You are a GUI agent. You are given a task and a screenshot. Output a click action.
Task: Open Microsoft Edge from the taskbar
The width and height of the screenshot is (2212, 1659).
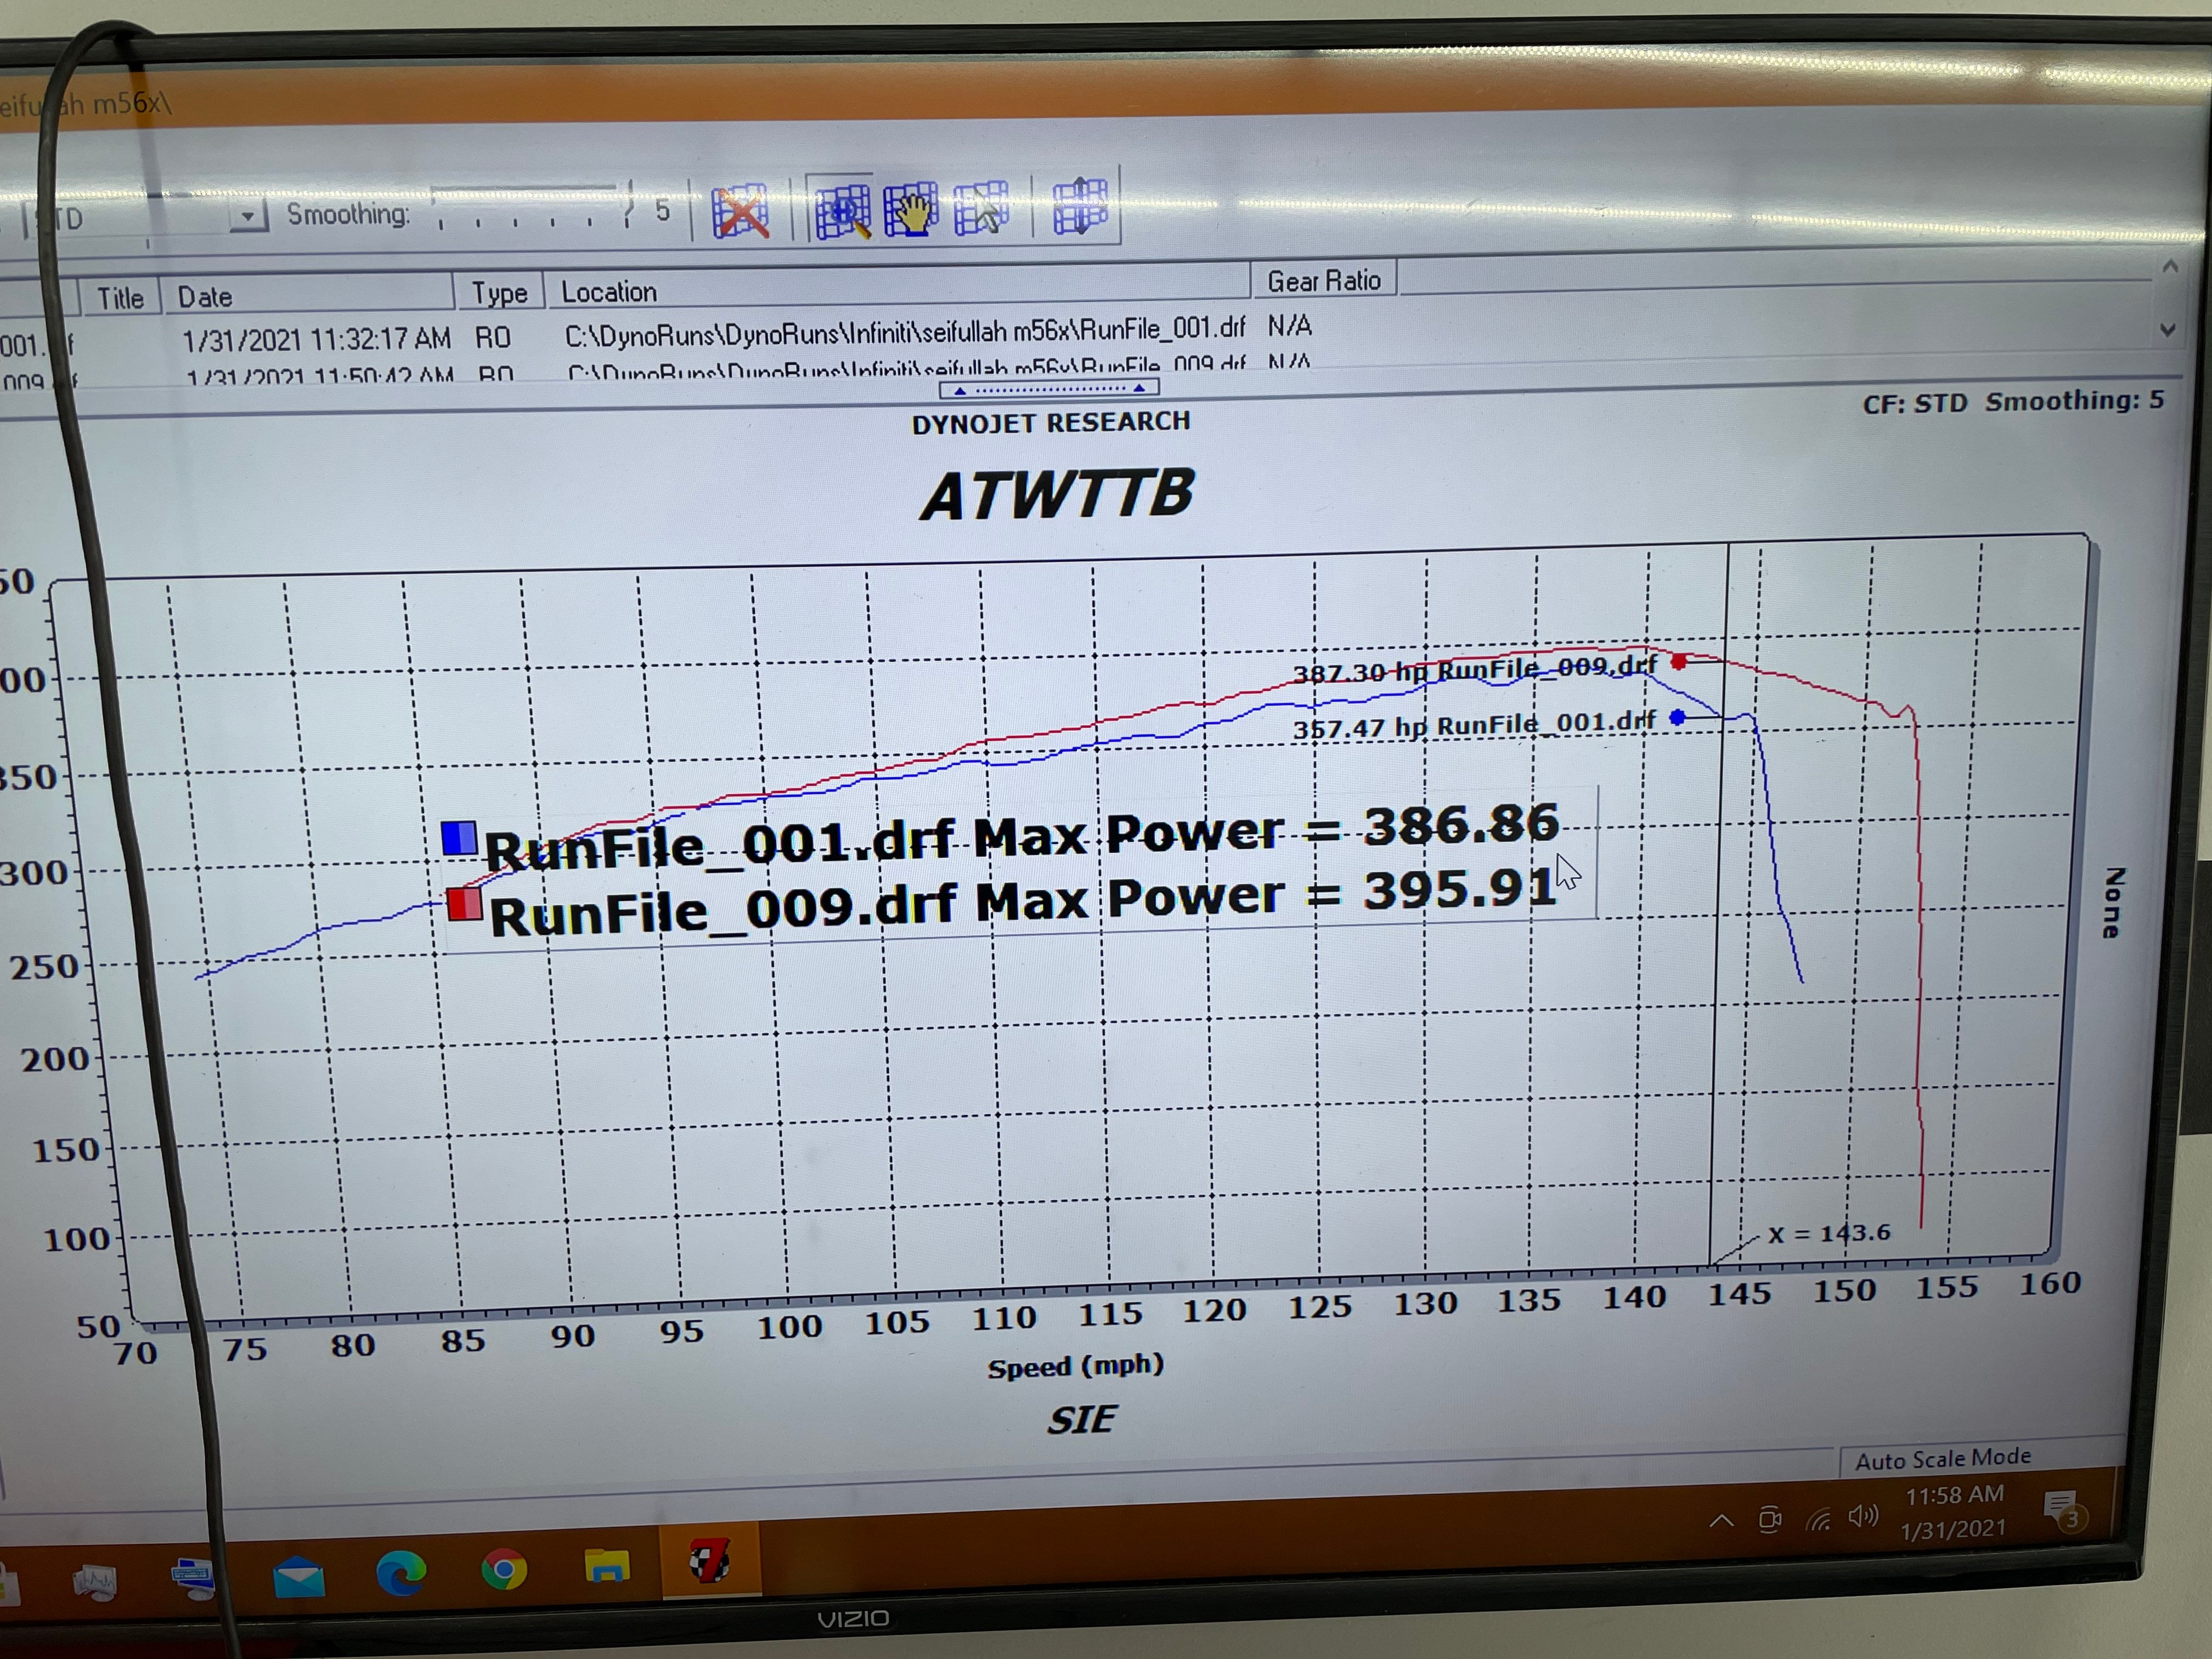click(x=401, y=1573)
